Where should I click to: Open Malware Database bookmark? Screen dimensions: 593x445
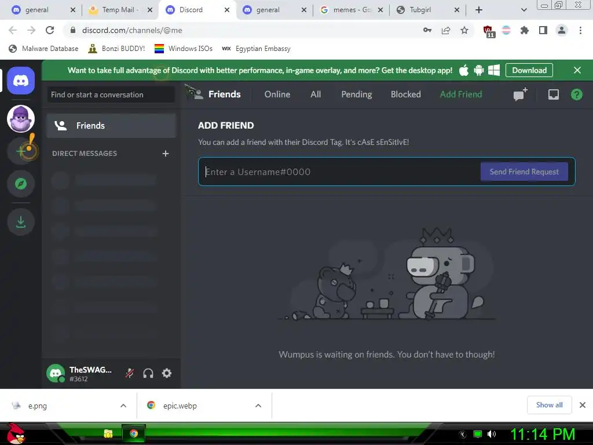[43, 49]
